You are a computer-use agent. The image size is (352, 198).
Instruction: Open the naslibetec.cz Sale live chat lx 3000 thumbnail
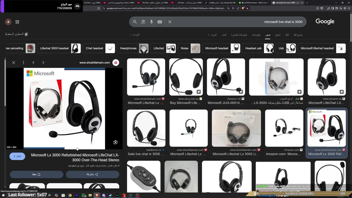tap(146, 128)
